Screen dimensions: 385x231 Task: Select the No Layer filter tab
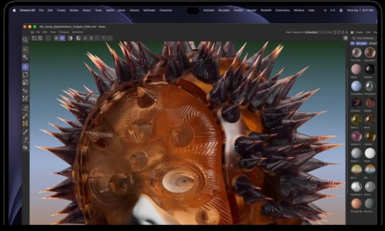point(361,43)
